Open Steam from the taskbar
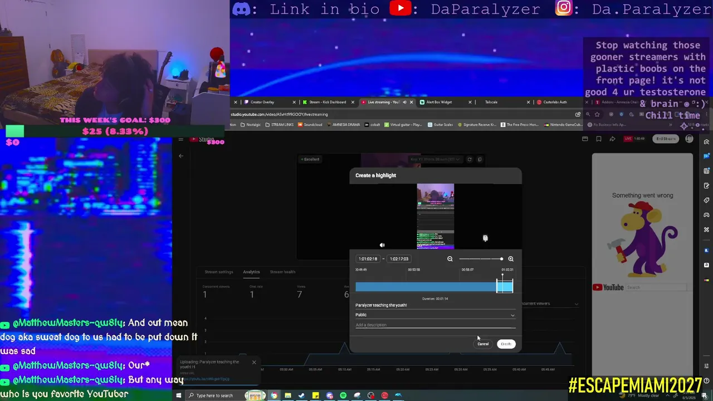Screen dimensions: 713x401 tap(301, 395)
